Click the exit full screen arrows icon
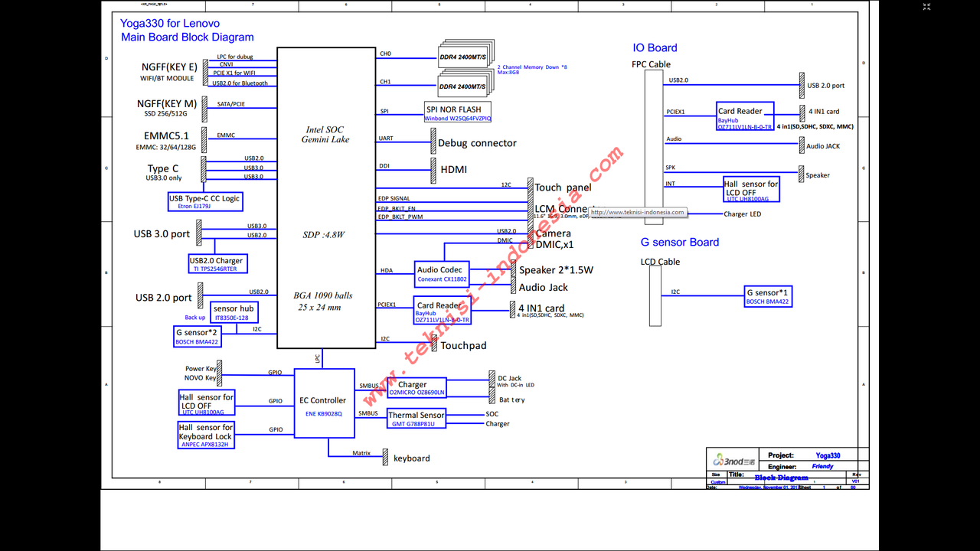The height and width of the screenshot is (551, 980). (x=926, y=7)
